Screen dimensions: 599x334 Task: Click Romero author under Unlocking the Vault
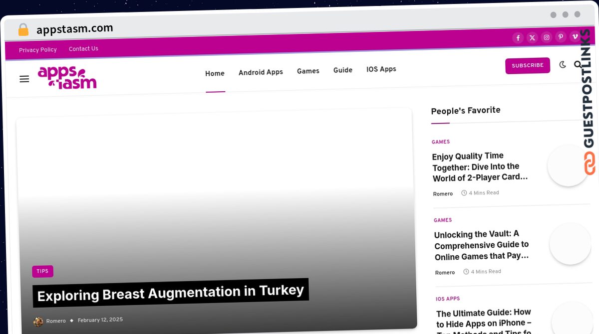point(445,273)
